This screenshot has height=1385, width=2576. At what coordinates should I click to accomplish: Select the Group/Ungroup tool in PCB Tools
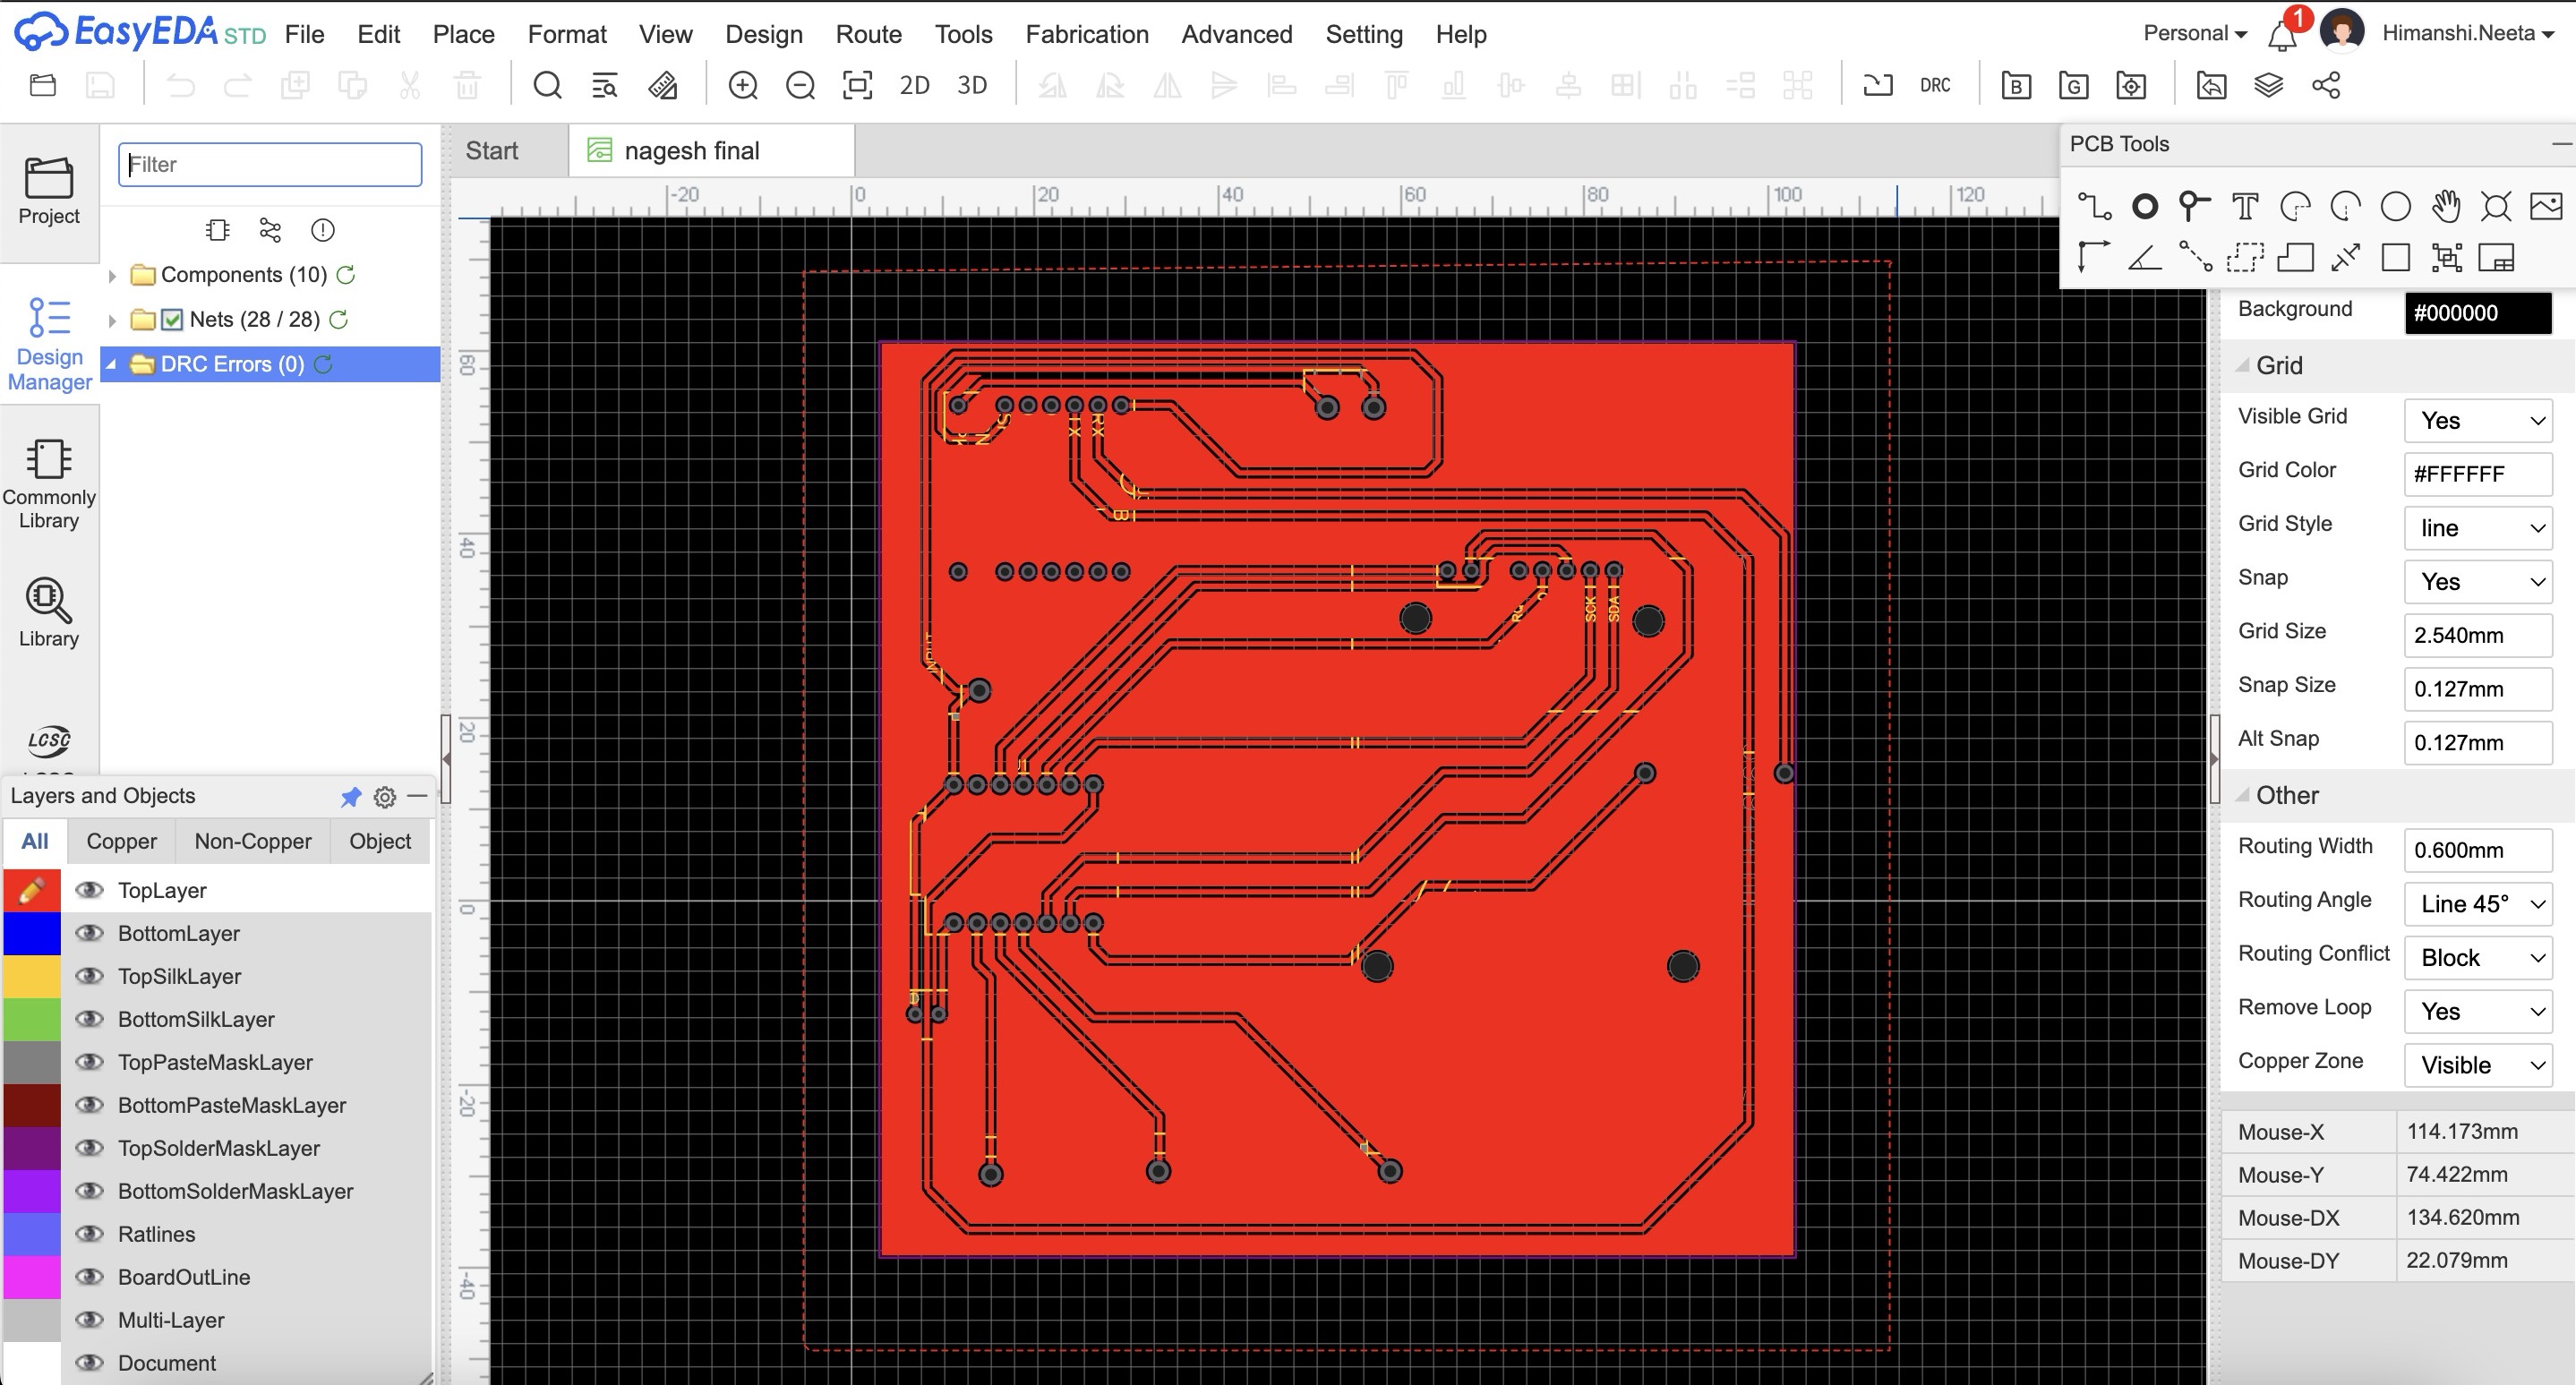click(x=2446, y=258)
